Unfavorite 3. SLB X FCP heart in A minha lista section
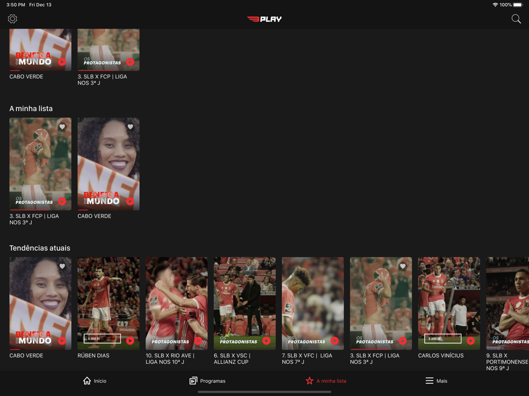The width and height of the screenshot is (529, 396). pyautogui.click(x=62, y=127)
